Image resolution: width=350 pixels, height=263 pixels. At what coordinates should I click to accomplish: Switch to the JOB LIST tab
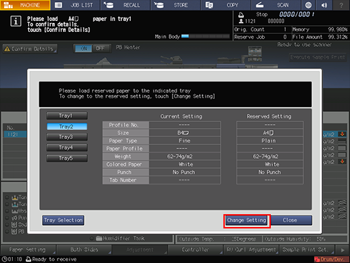75,5
